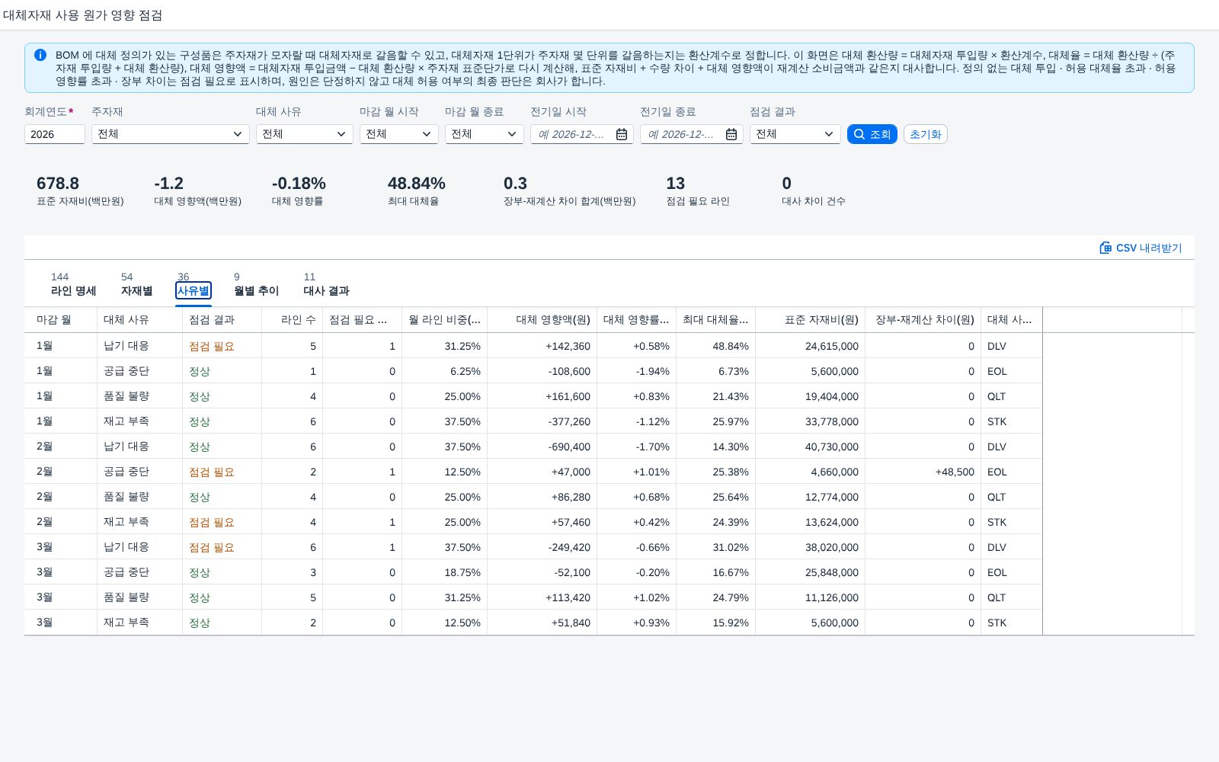Click the 표준 자재비(원) column header
The width and height of the screenshot is (1219, 762).
pyautogui.click(x=811, y=320)
